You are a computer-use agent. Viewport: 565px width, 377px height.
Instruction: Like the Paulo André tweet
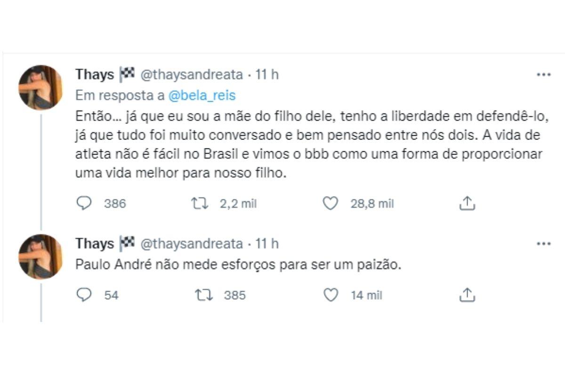tap(331, 295)
